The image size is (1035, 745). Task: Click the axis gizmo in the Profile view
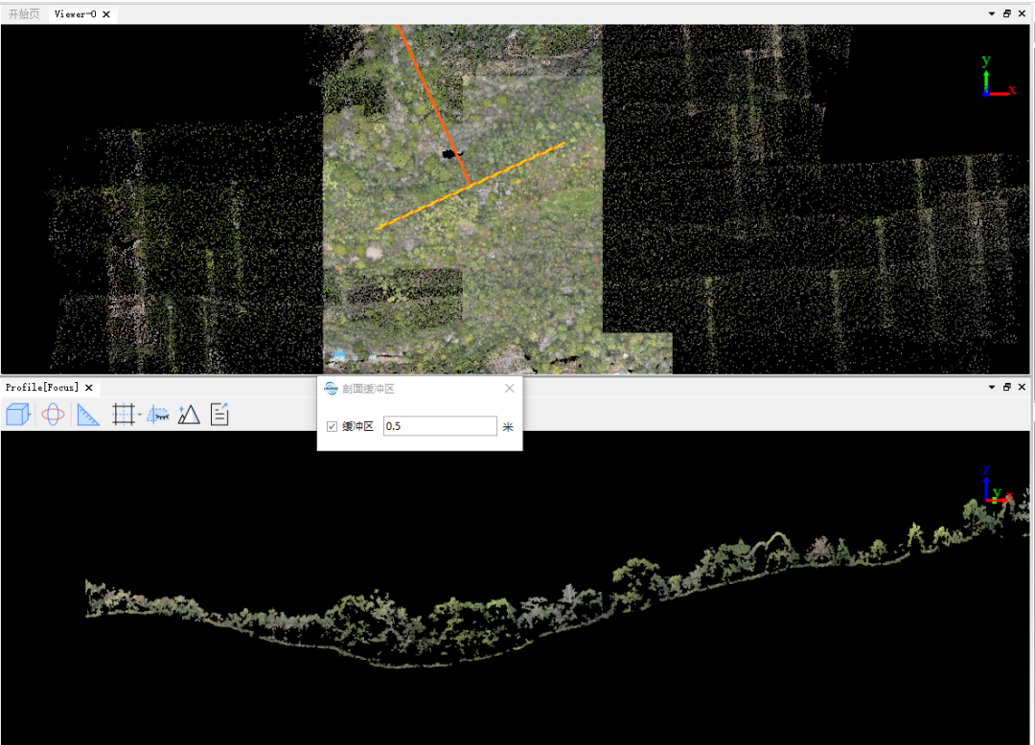coord(998,486)
